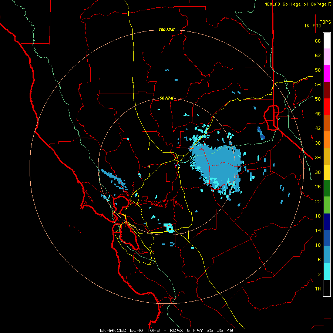This screenshot has width=333, height=333.
Task: Click the legend value '26'
Action: coord(318,187)
